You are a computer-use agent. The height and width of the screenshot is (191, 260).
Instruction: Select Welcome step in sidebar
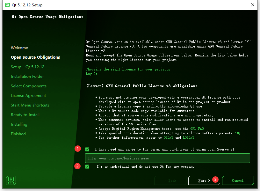(19, 48)
